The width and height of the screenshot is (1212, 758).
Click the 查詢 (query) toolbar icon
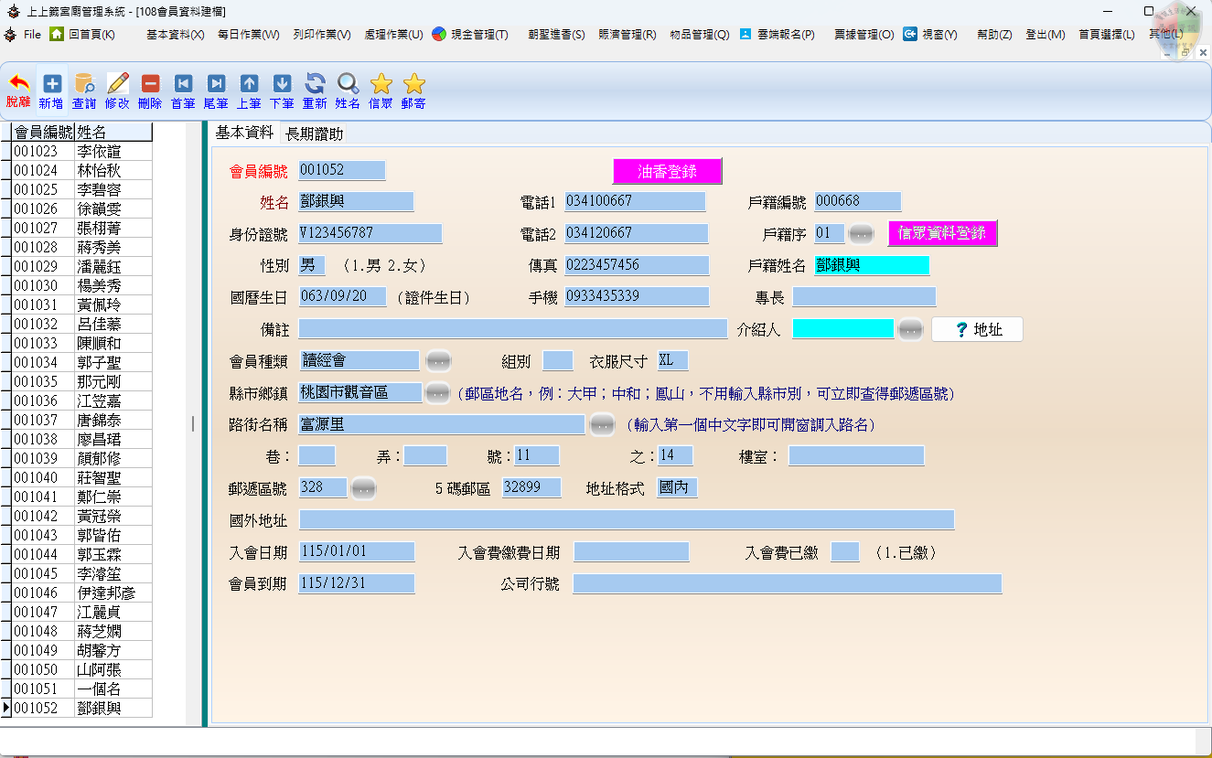(84, 84)
